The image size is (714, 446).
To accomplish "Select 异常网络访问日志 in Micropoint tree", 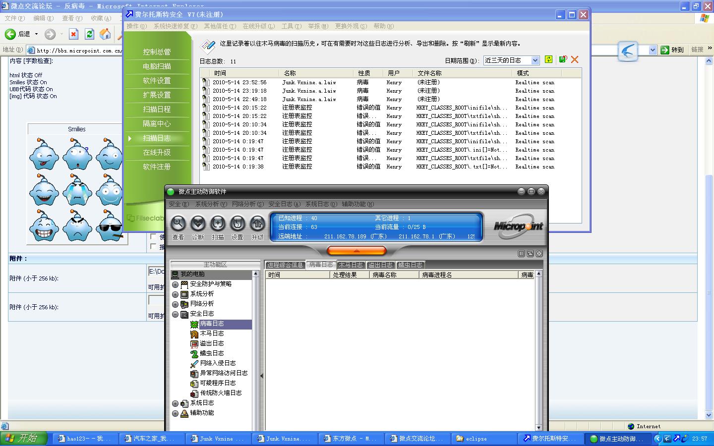I will (x=224, y=373).
